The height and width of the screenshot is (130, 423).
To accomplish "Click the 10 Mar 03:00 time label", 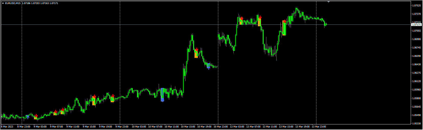I will 139,127.
